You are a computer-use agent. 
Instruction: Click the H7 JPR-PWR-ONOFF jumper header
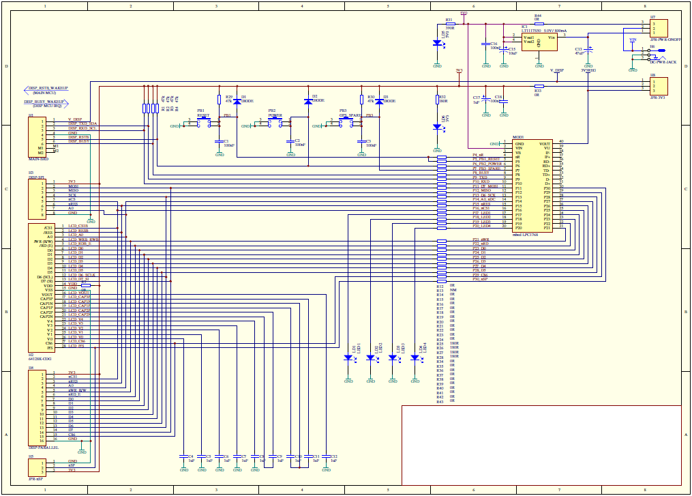(x=658, y=27)
